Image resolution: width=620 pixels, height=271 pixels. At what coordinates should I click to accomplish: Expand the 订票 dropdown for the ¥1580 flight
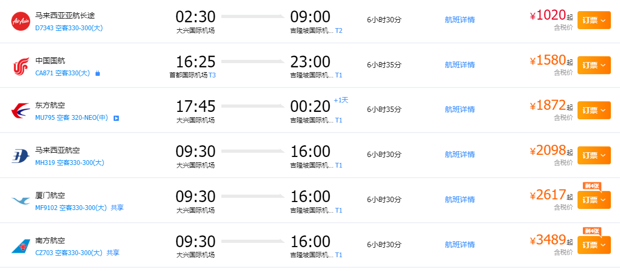(594, 66)
